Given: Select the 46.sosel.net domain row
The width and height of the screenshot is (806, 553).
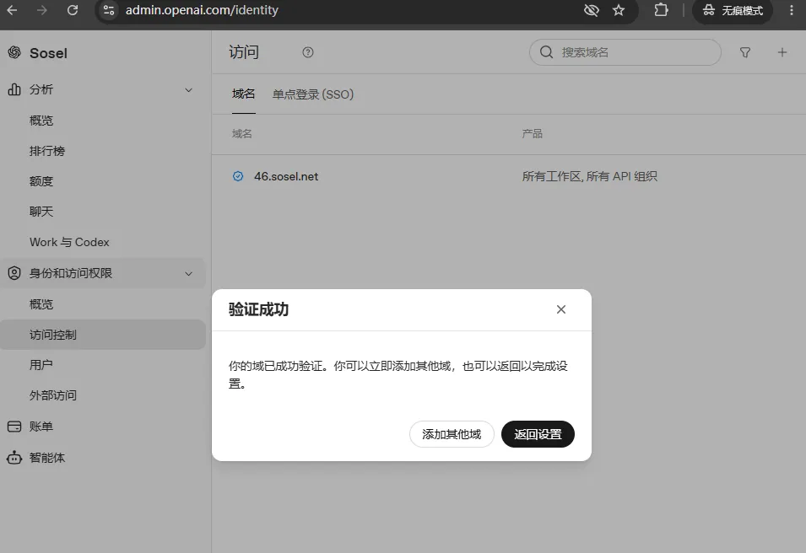Looking at the screenshot, I should (x=509, y=176).
